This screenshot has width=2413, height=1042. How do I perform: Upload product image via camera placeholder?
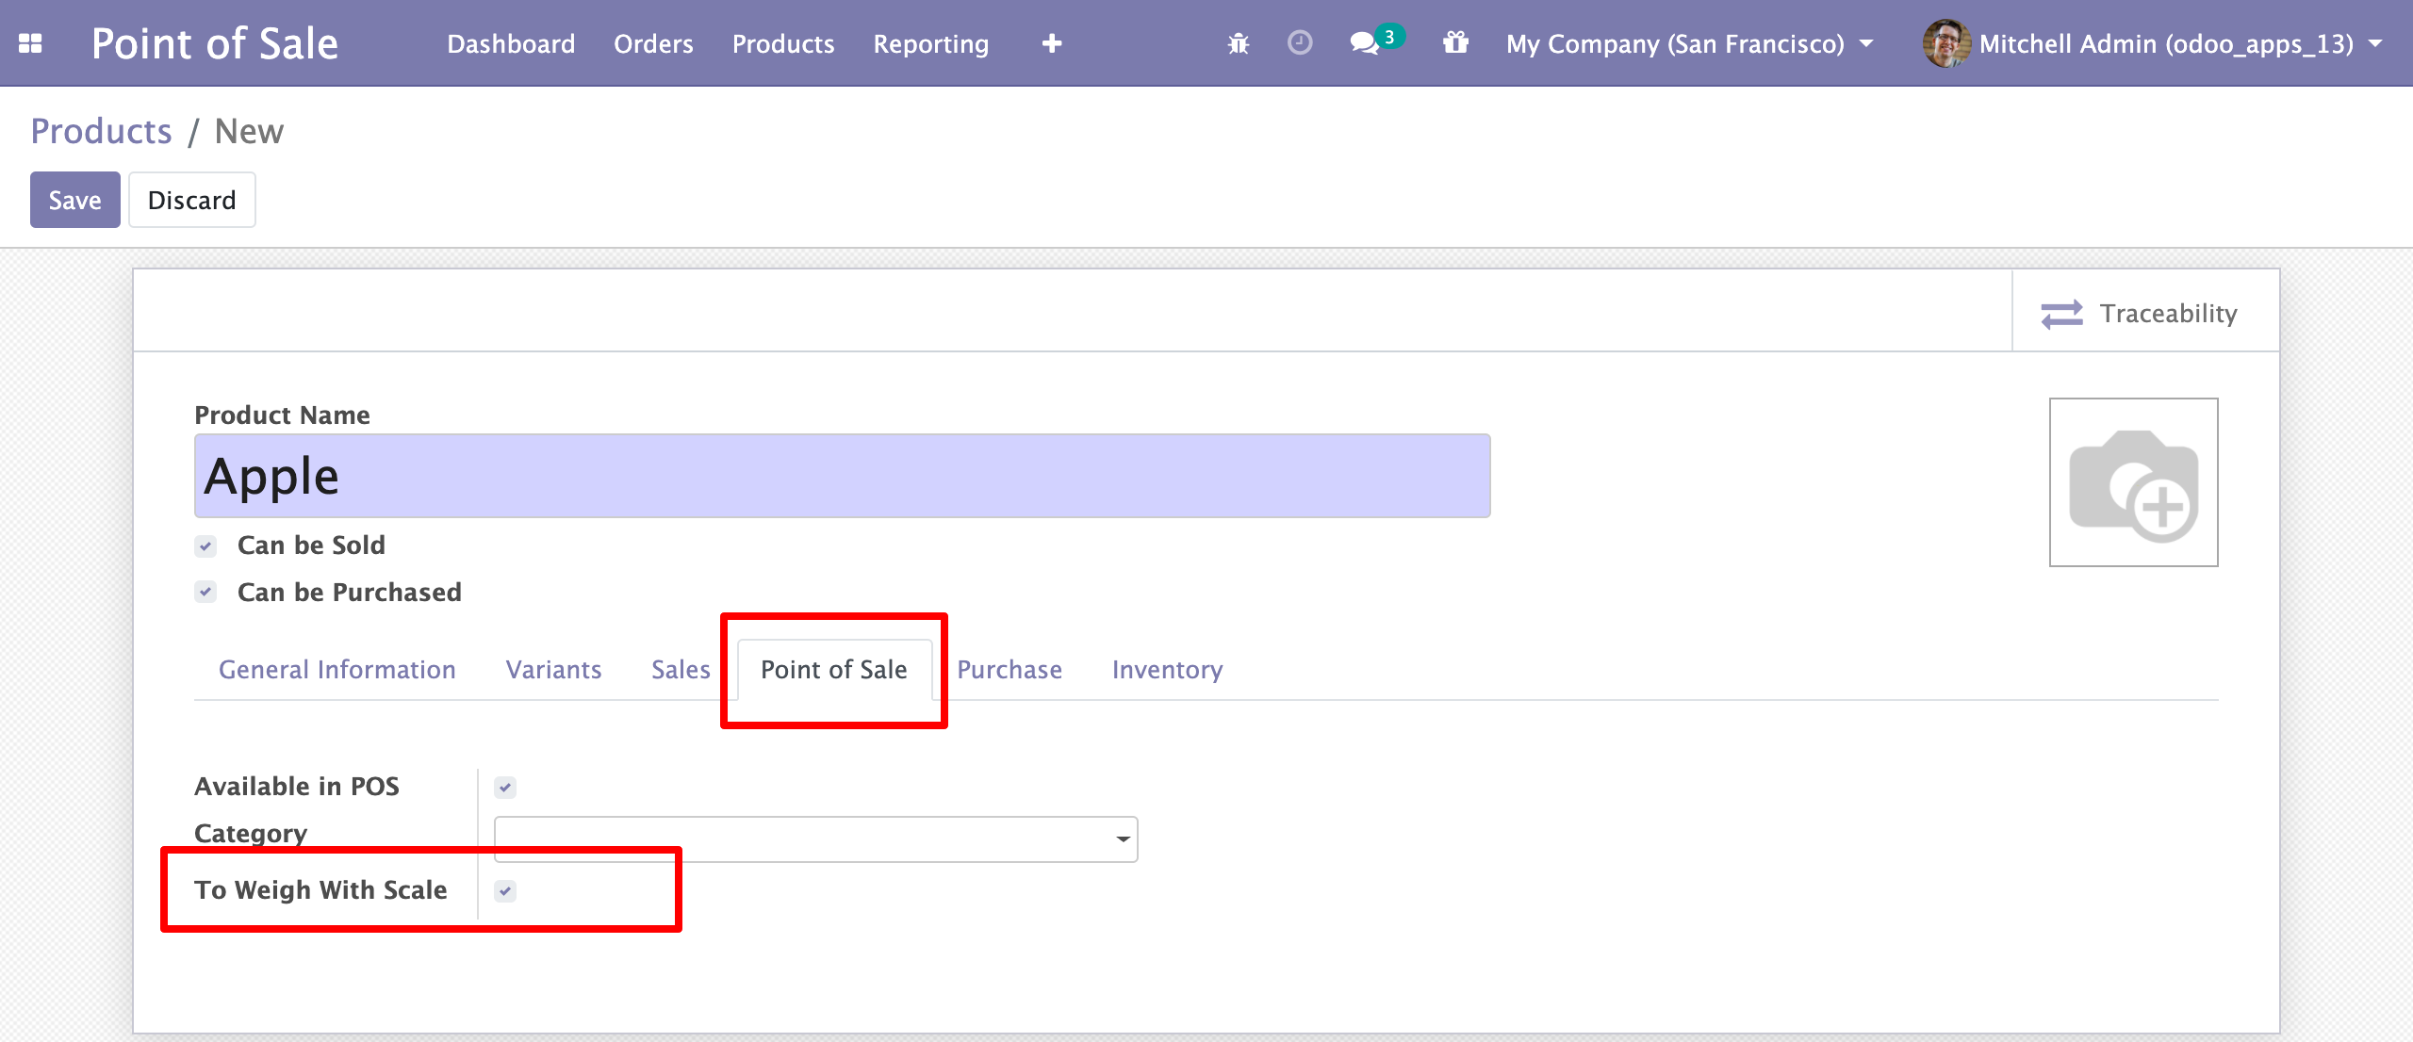pos(2133,482)
